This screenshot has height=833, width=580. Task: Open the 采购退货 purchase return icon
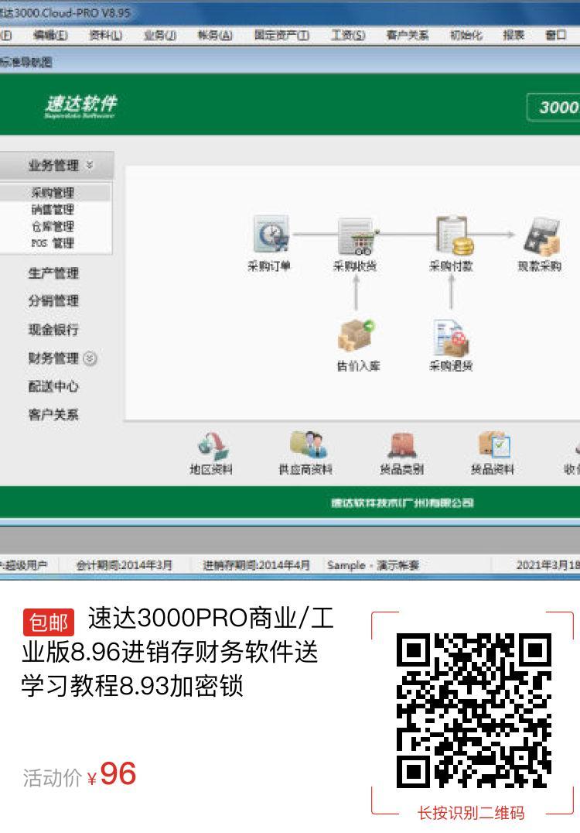(451, 338)
